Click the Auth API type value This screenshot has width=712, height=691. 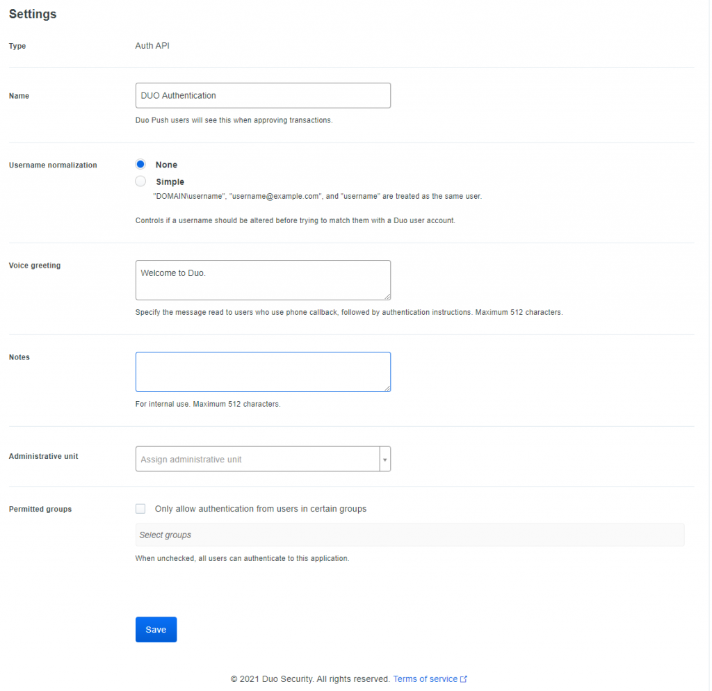(x=152, y=45)
